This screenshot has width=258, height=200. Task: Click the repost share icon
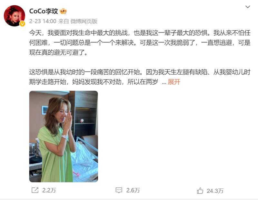coord(35,190)
